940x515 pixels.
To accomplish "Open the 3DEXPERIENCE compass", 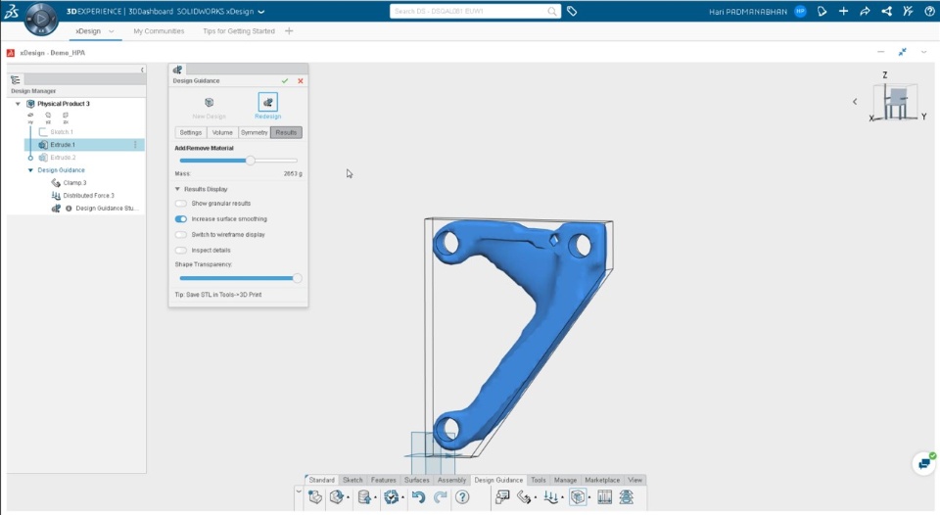I will pyautogui.click(x=41, y=19).
